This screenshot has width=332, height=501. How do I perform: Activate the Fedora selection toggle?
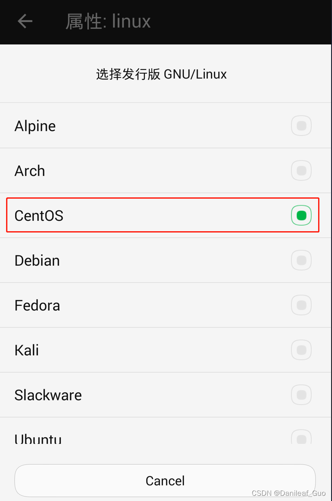coord(301,305)
